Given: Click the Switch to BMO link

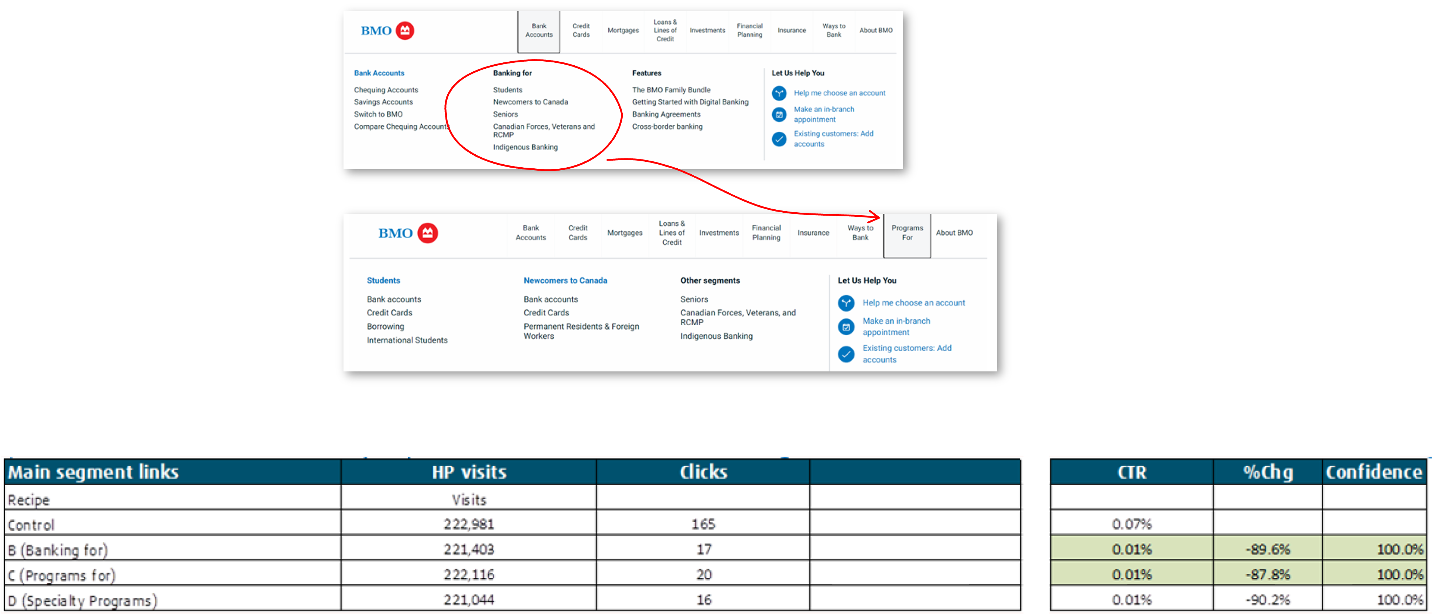Looking at the screenshot, I should point(378,114).
